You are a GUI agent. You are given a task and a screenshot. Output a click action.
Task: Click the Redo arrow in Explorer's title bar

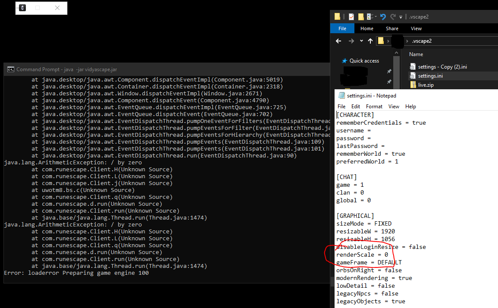pos(392,17)
